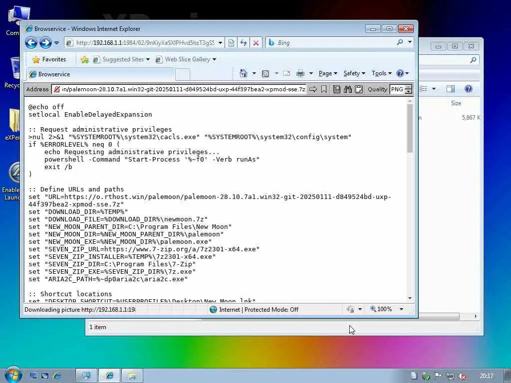Expand the popup blocker status dropdown
Screen dimensions: 511x383
point(360,309)
